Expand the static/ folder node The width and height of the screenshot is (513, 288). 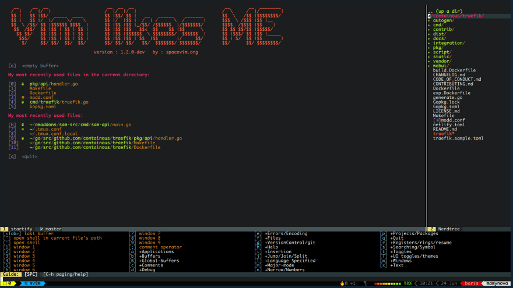click(x=429, y=56)
